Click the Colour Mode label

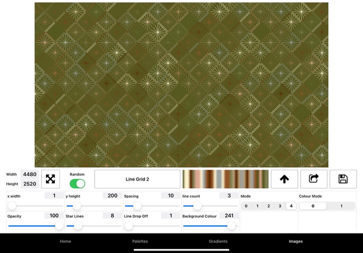click(310, 196)
